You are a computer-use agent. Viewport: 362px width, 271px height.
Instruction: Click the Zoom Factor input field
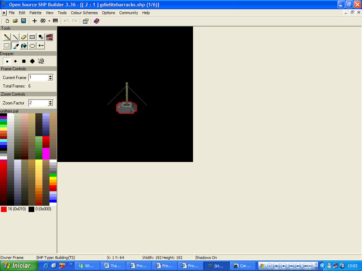[x=38, y=103]
